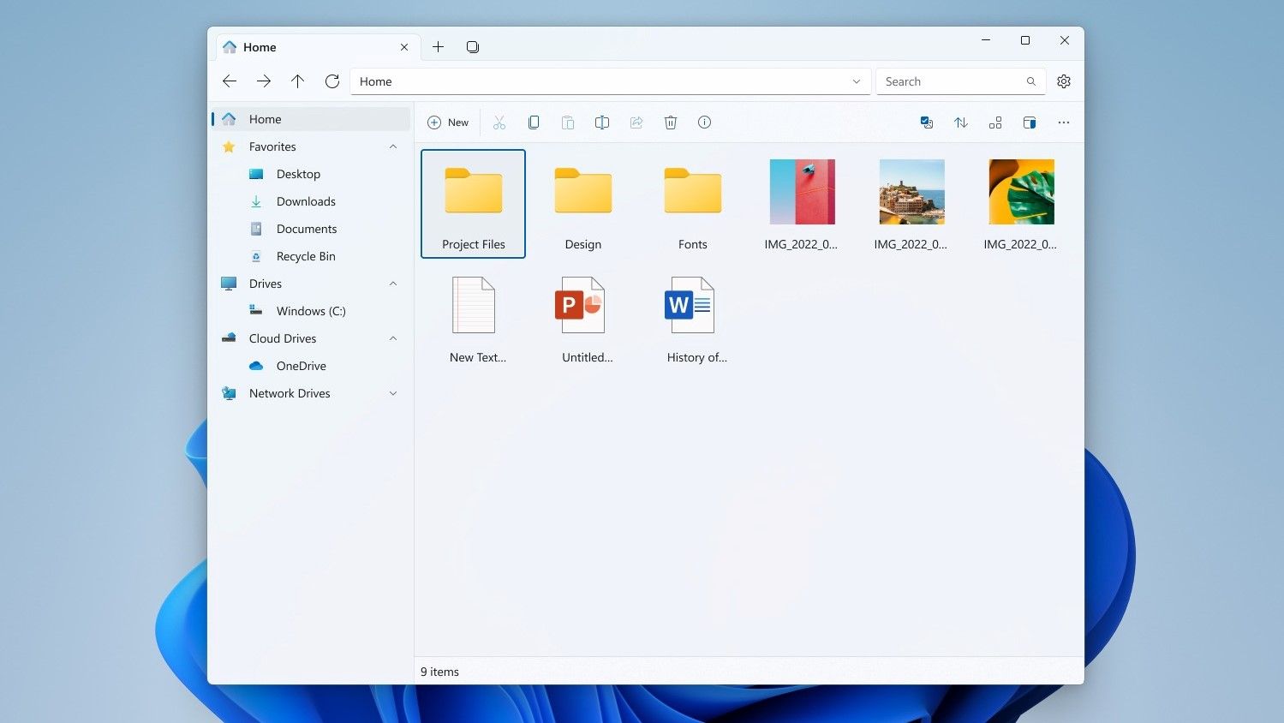The image size is (1284, 723).
Task: Open Settings via the gear icon
Action: [1064, 81]
